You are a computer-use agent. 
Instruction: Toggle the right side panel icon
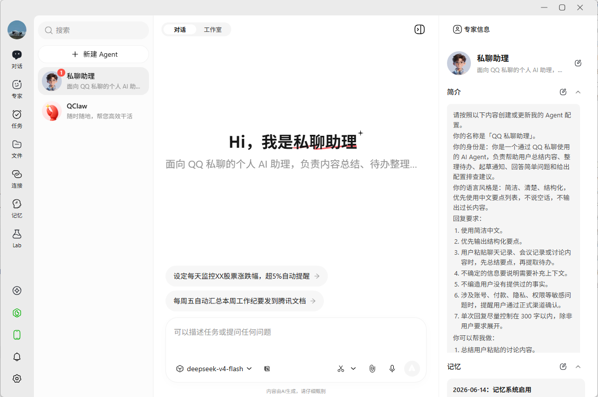pos(420,29)
